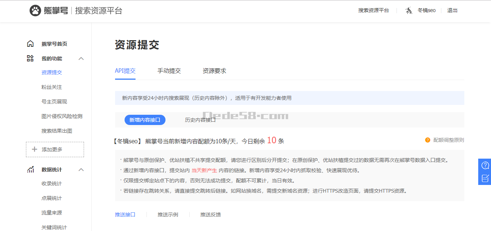Click the 退出 logout link

452,11
